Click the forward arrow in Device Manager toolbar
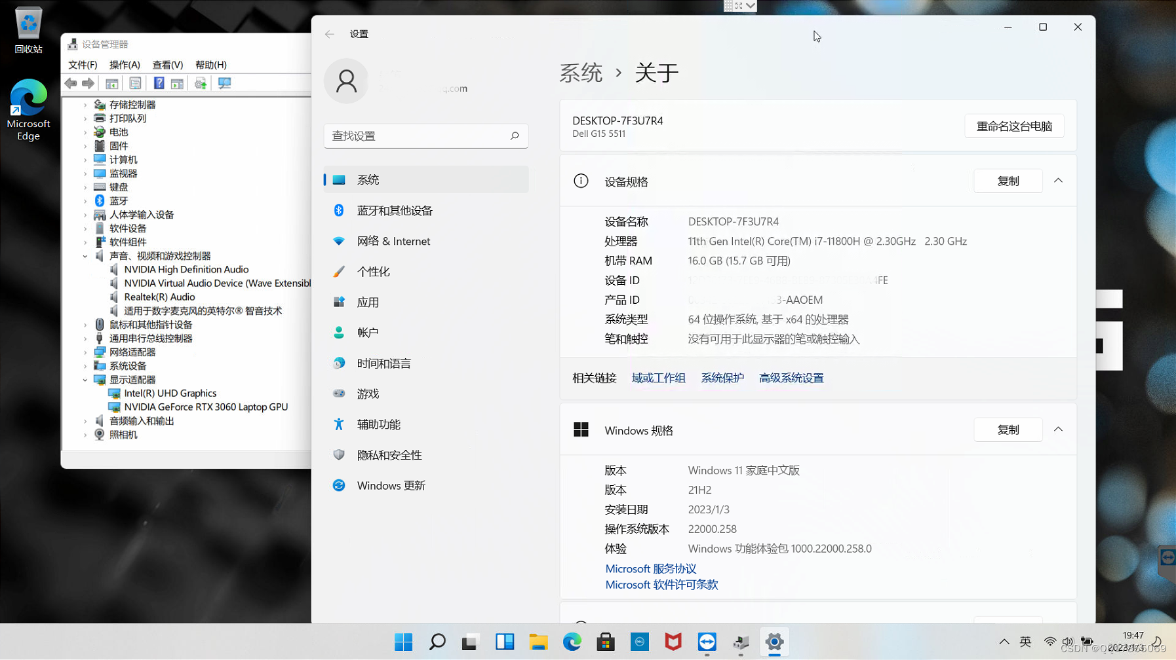 [x=88, y=83]
